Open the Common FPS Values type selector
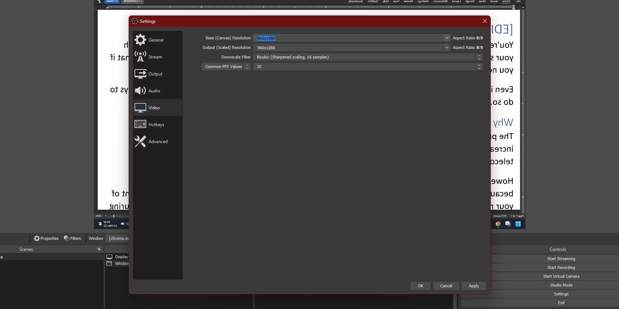Viewport: 619px width, 309px height. (226, 67)
